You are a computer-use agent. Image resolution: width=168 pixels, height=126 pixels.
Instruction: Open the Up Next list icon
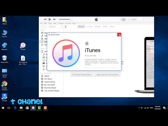(x=123, y=19)
